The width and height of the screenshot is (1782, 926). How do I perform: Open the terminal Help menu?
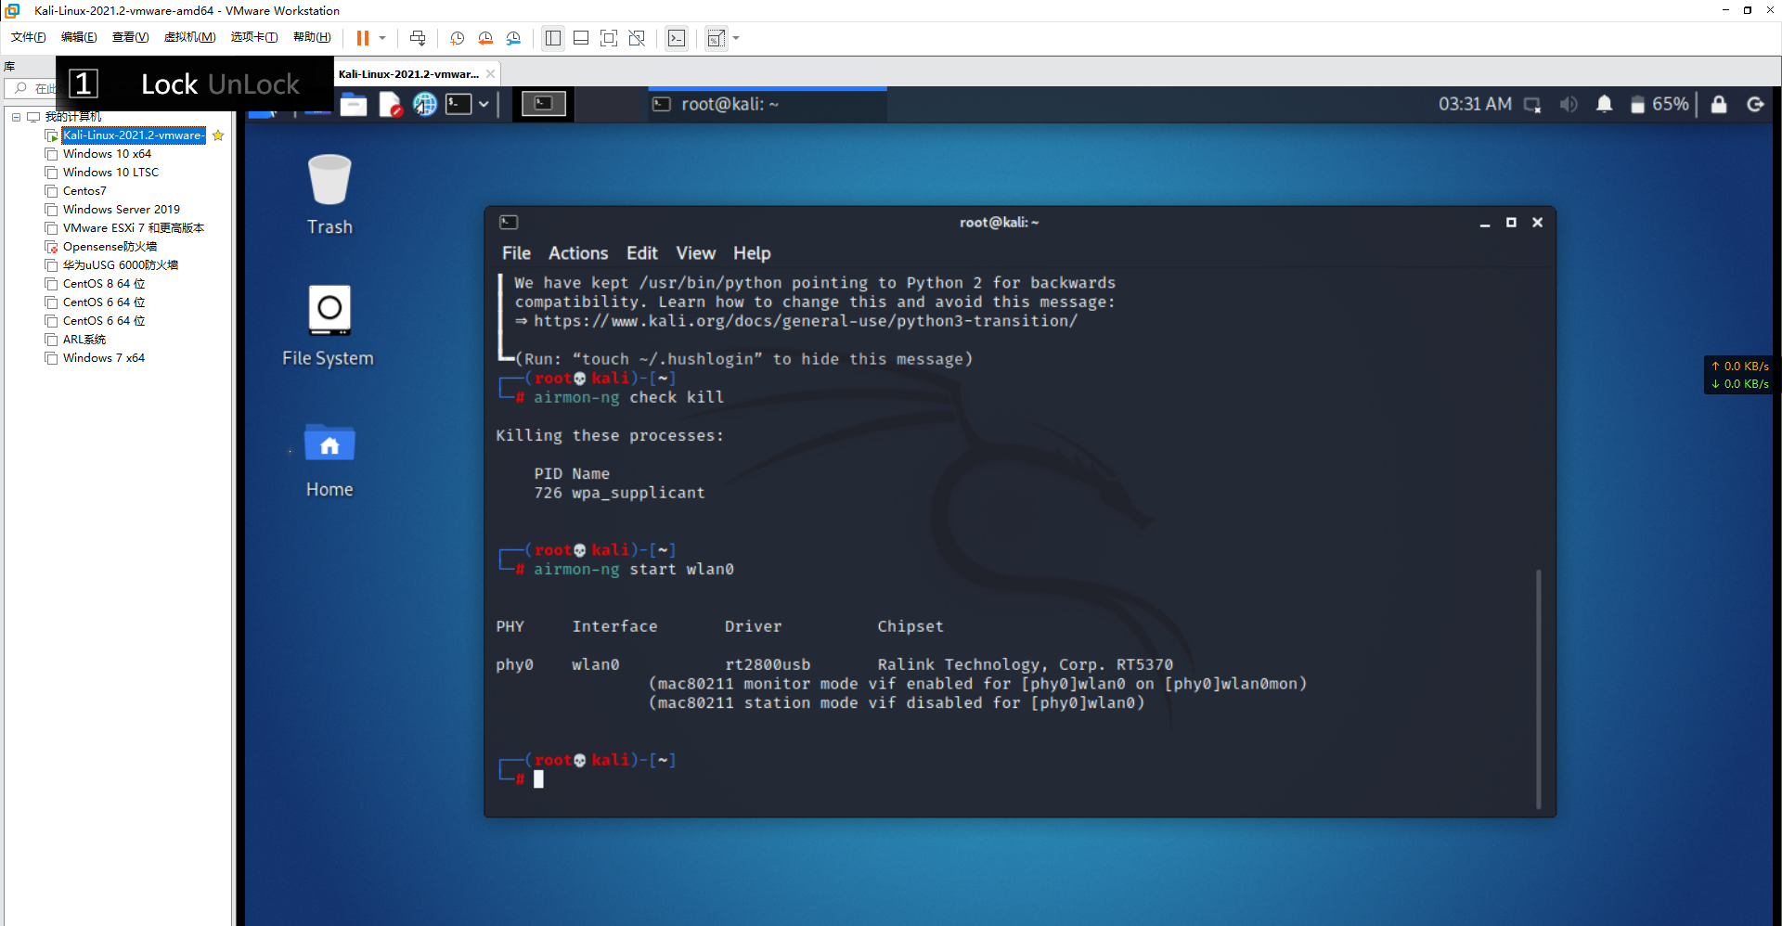point(752,253)
